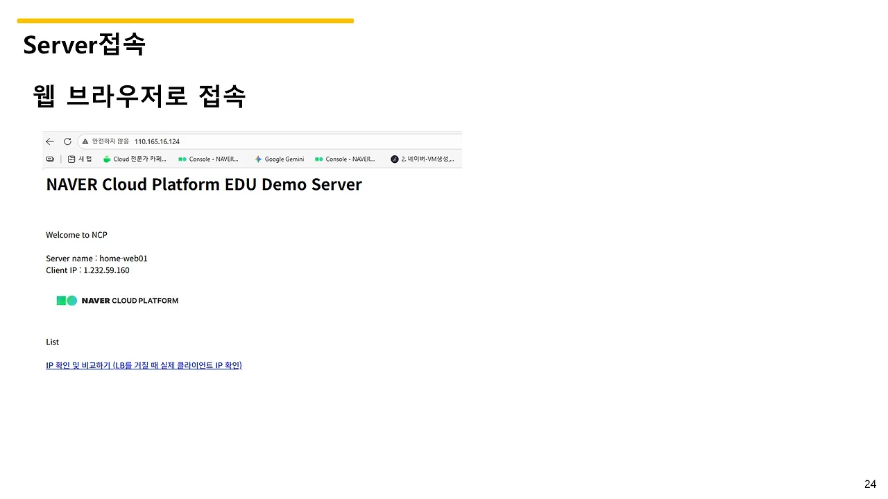Click the 'List' label above the link

pos(52,342)
